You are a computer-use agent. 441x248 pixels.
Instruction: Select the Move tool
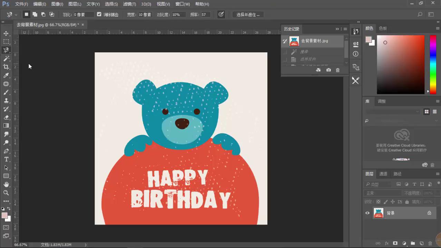[6, 33]
